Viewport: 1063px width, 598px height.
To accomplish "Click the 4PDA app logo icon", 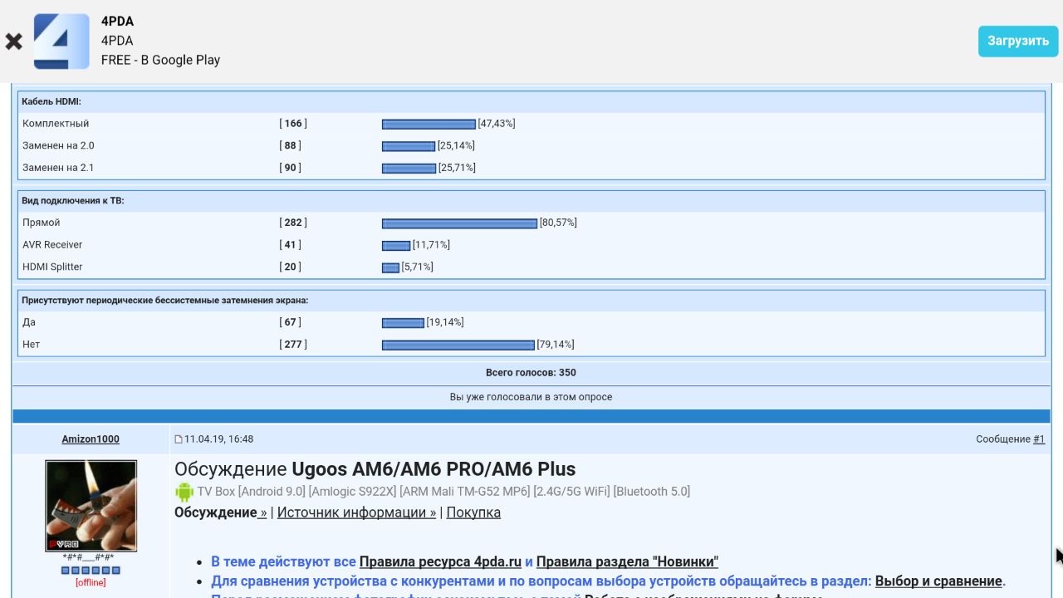I will click(x=61, y=42).
